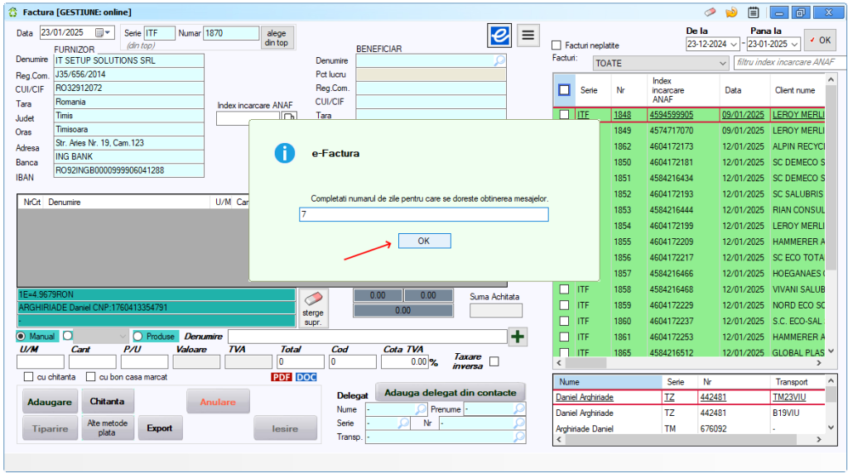Click the product Denumire input field

[x=367, y=337]
